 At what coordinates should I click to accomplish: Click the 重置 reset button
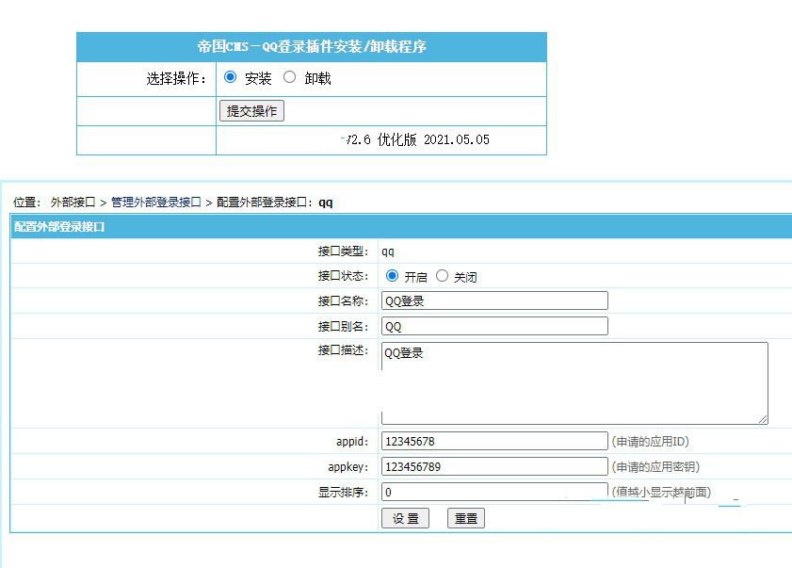466,518
